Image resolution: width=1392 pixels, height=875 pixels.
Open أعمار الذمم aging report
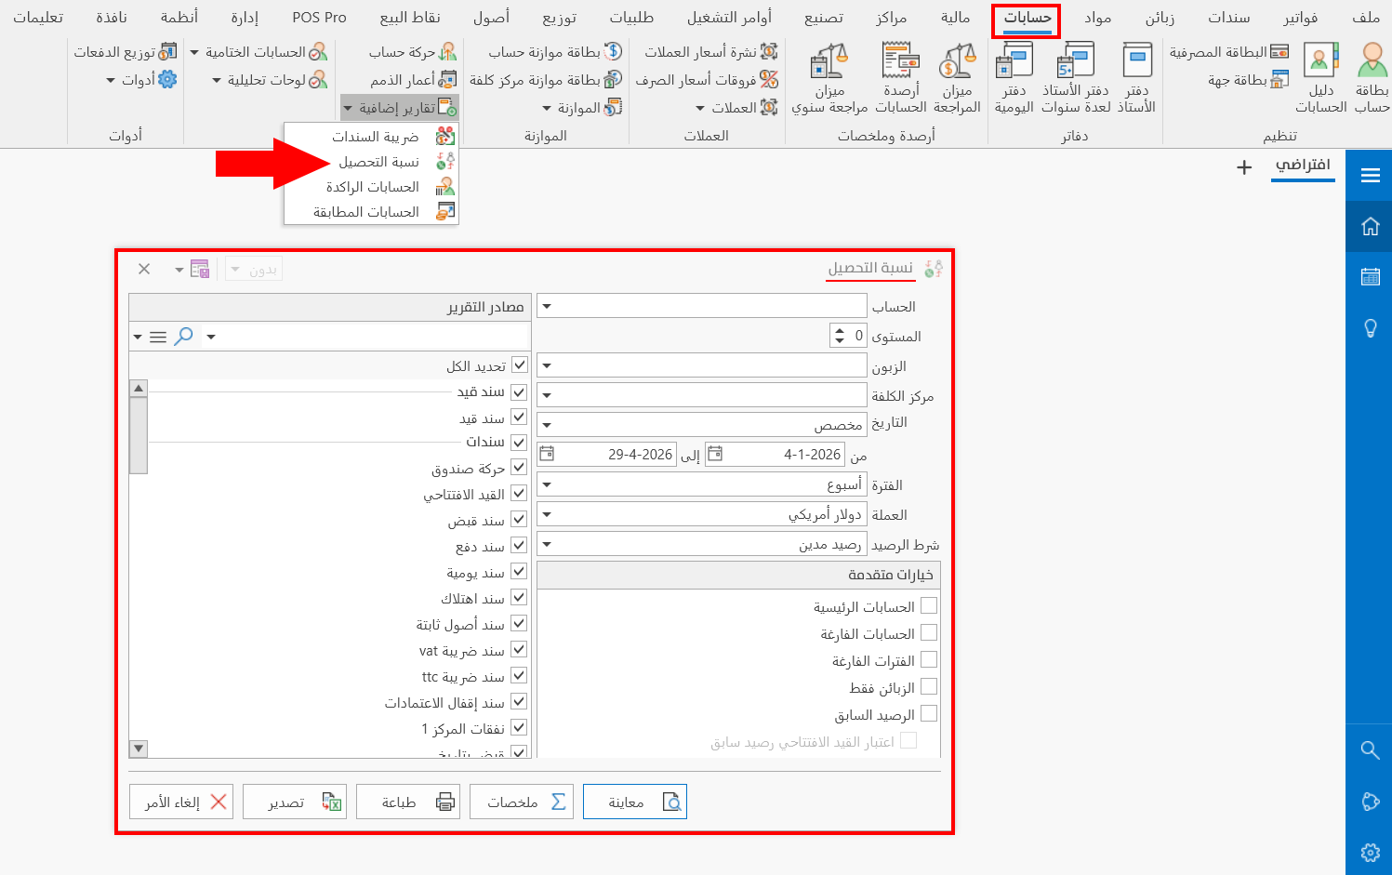pos(414,80)
